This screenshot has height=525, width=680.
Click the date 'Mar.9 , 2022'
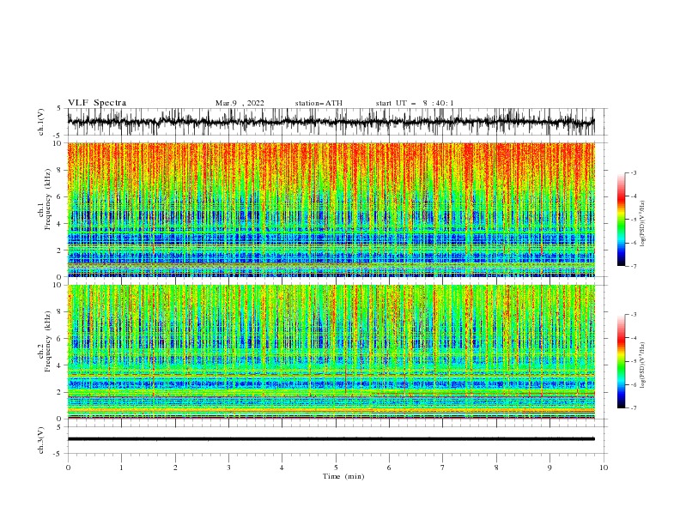click(240, 103)
